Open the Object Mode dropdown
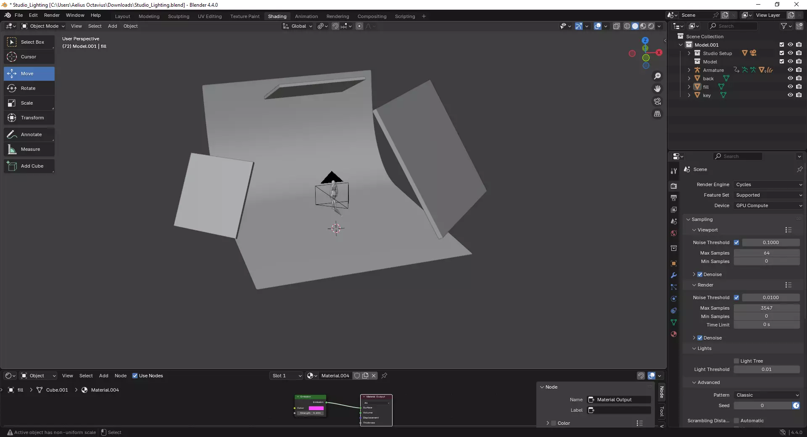 (x=43, y=26)
